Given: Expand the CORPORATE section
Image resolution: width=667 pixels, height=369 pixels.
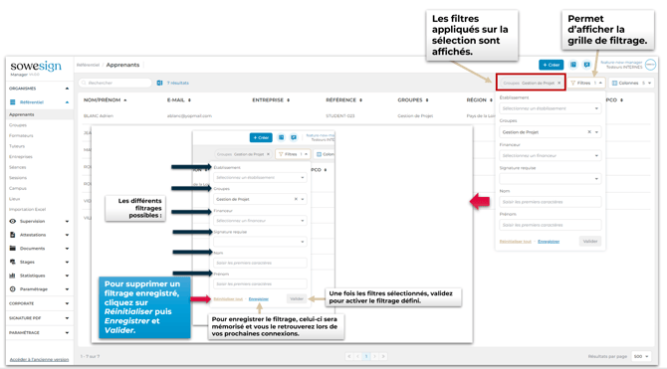Looking at the screenshot, I should pyautogui.click(x=67, y=303).
